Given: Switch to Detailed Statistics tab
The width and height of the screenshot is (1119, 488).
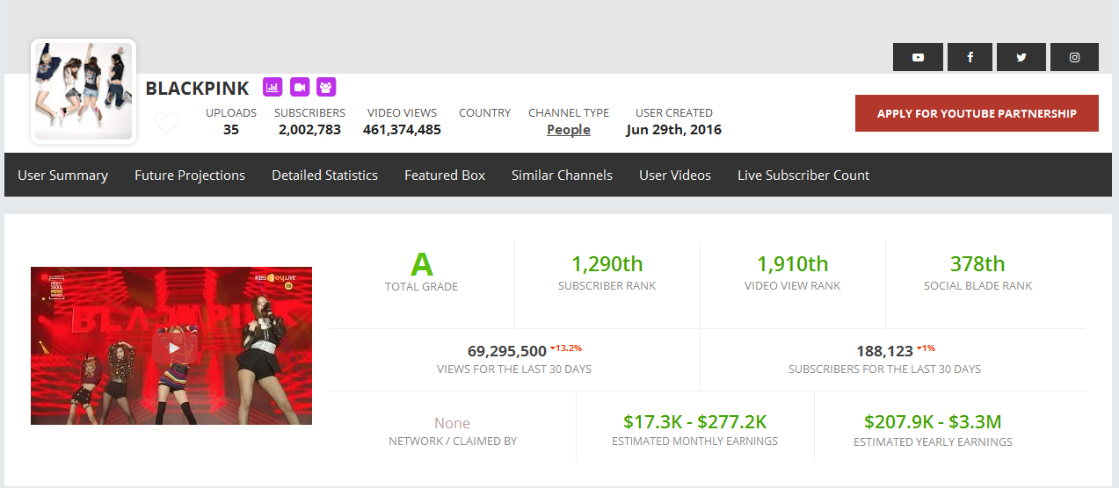Looking at the screenshot, I should pos(324,175).
